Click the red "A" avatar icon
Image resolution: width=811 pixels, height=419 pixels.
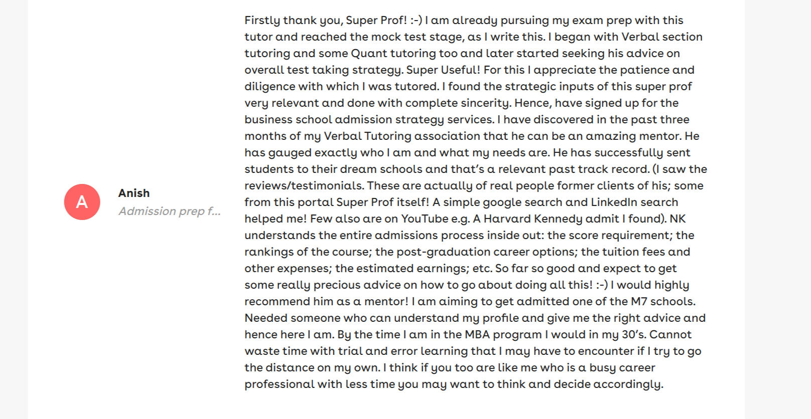(x=82, y=202)
